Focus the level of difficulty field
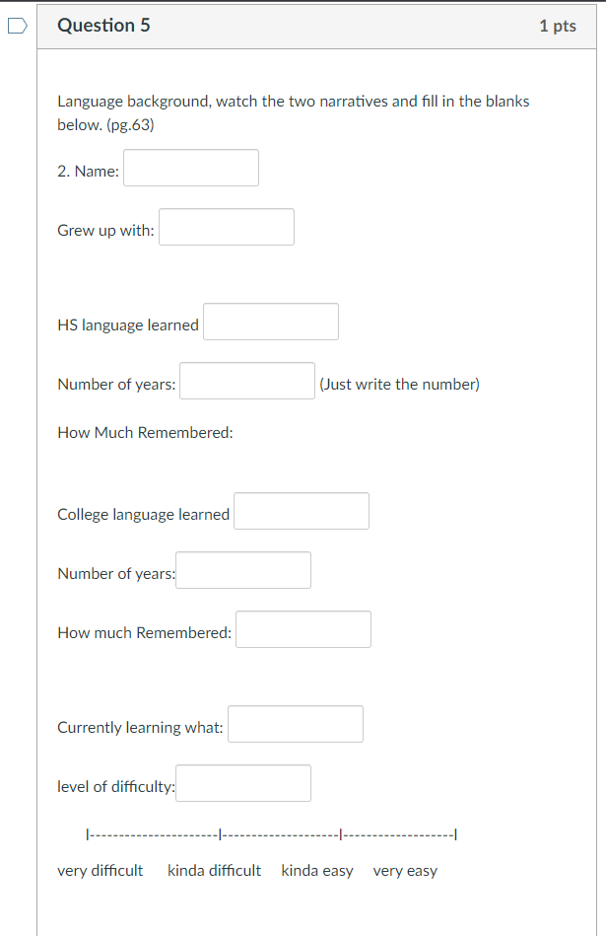 243,783
